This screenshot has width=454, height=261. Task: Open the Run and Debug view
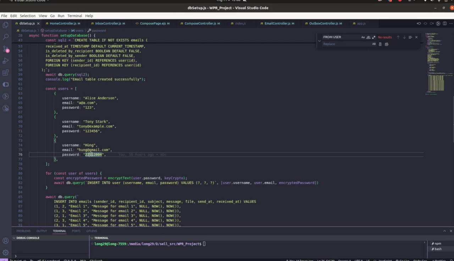[6, 61]
